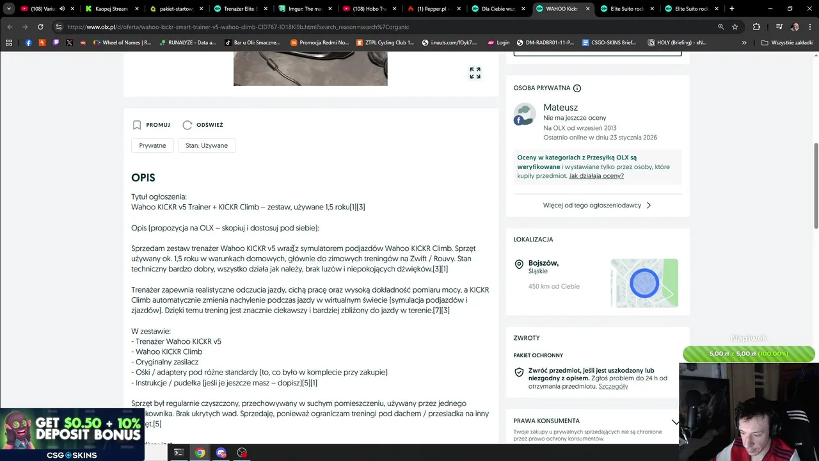The image size is (819, 461).
Task: Click the product photo thumbnail
Action: tap(310, 69)
